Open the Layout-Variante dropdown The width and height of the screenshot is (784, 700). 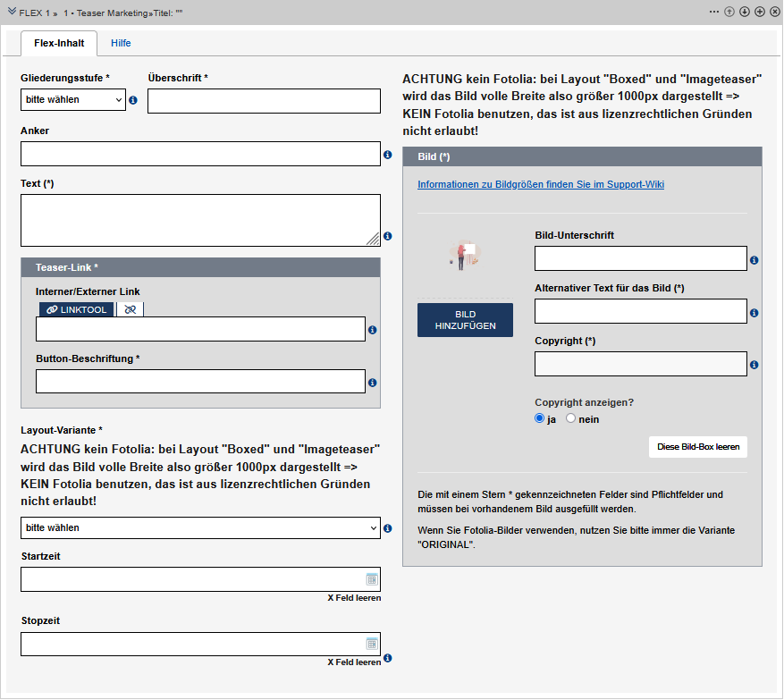(x=200, y=528)
